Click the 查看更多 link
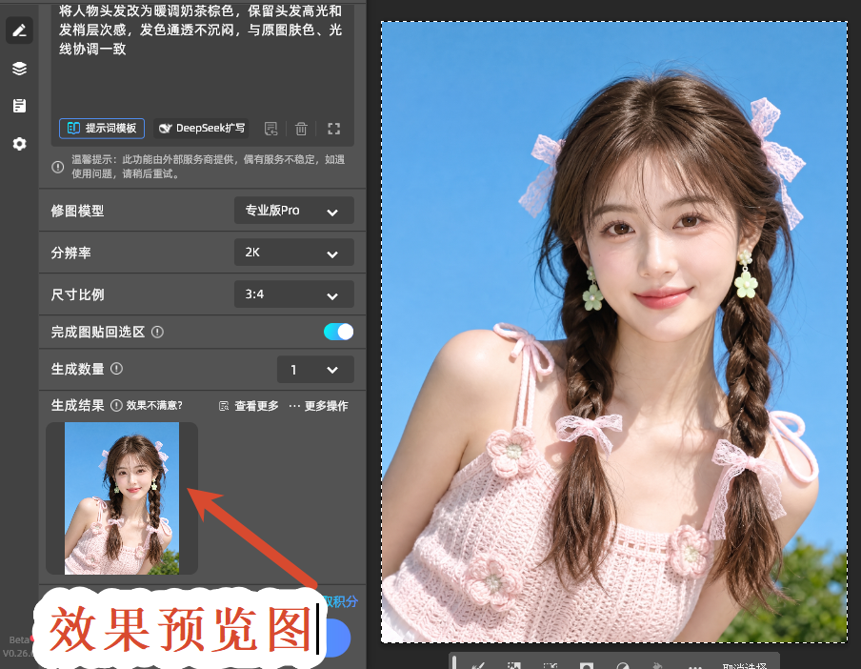The image size is (861, 669). [249, 406]
